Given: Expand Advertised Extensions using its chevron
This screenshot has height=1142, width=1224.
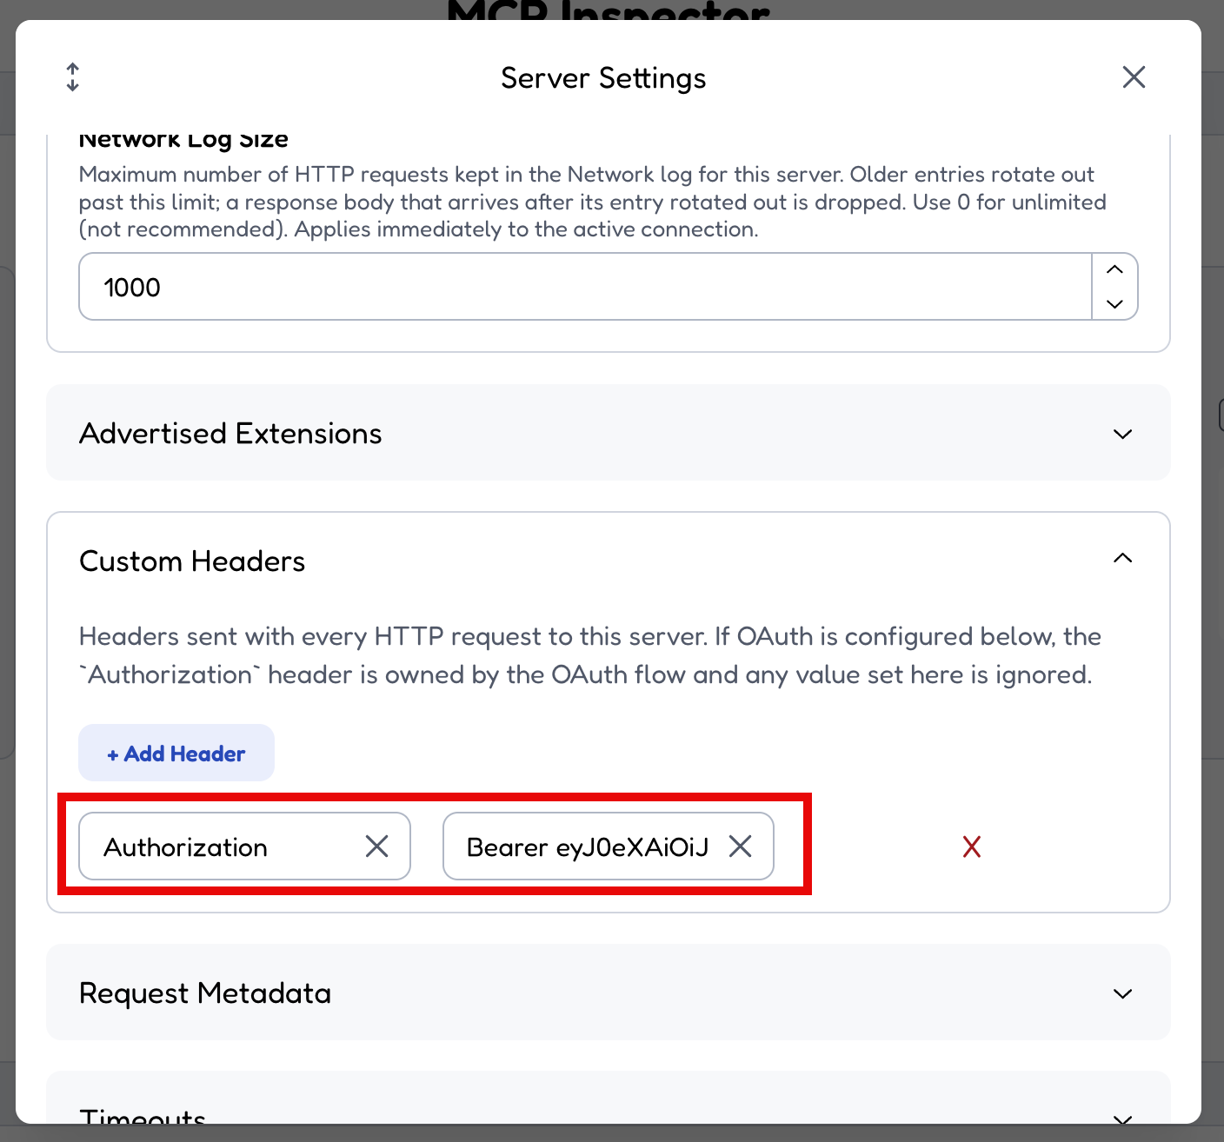Looking at the screenshot, I should coord(1123,434).
